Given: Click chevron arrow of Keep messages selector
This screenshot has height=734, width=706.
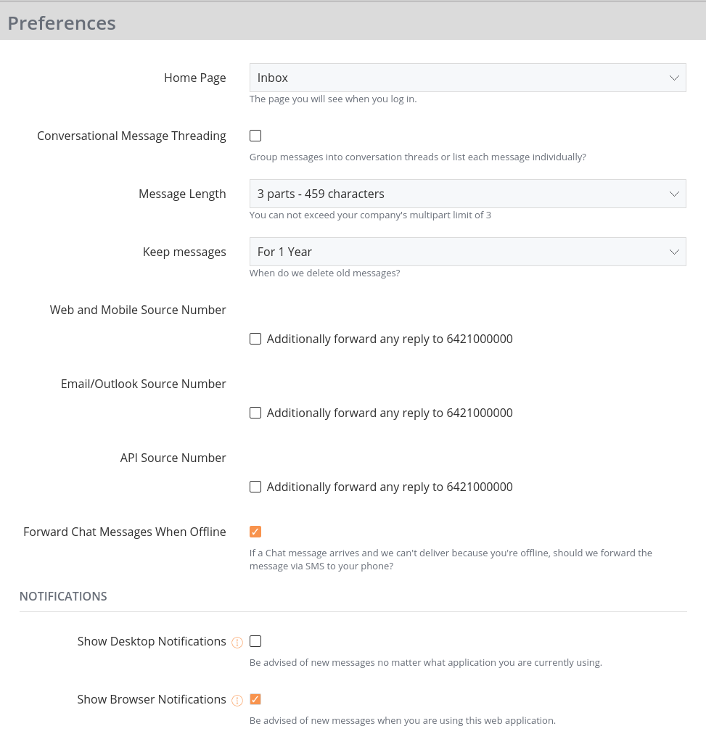Looking at the screenshot, I should pyautogui.click(x=674, y=252).
